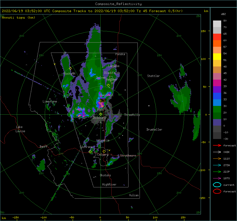Pick the bright yellow 54-51 dBZ swatch
237x221 pixels.
pyautogui.click(x=217, y=57)
